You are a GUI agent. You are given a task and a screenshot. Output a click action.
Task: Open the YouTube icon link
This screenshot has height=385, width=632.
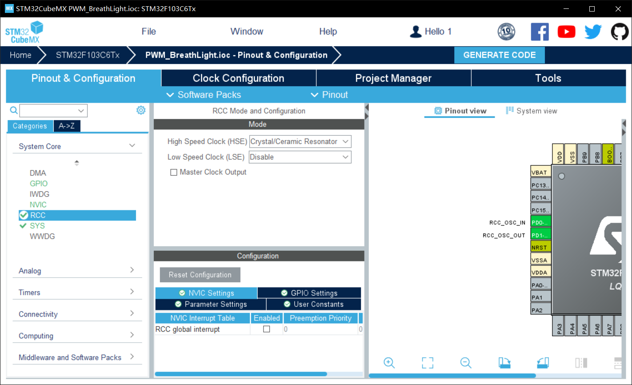(566, 32)
